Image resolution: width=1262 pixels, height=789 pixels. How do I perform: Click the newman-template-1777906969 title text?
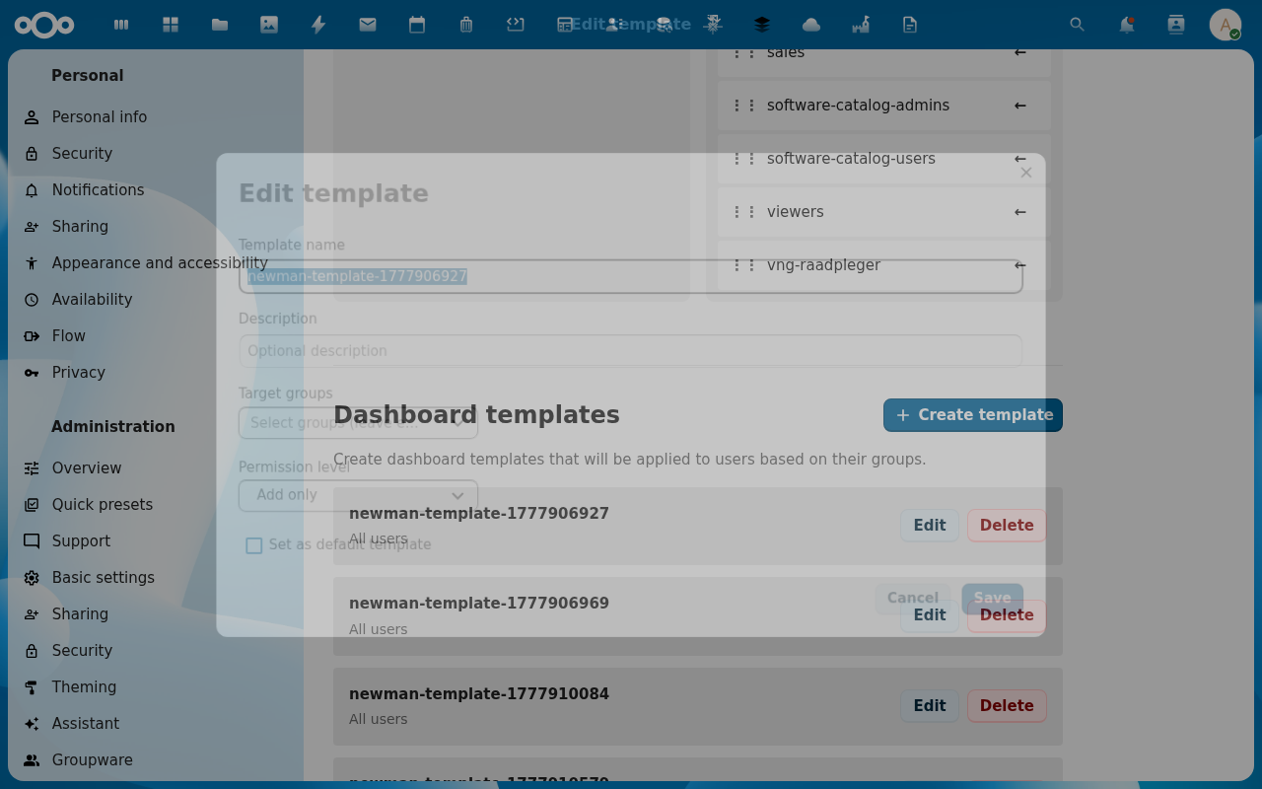479,604
